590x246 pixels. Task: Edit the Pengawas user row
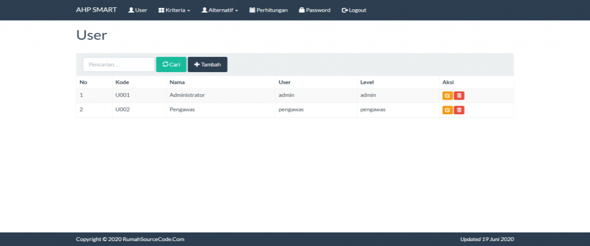(448, 110)
